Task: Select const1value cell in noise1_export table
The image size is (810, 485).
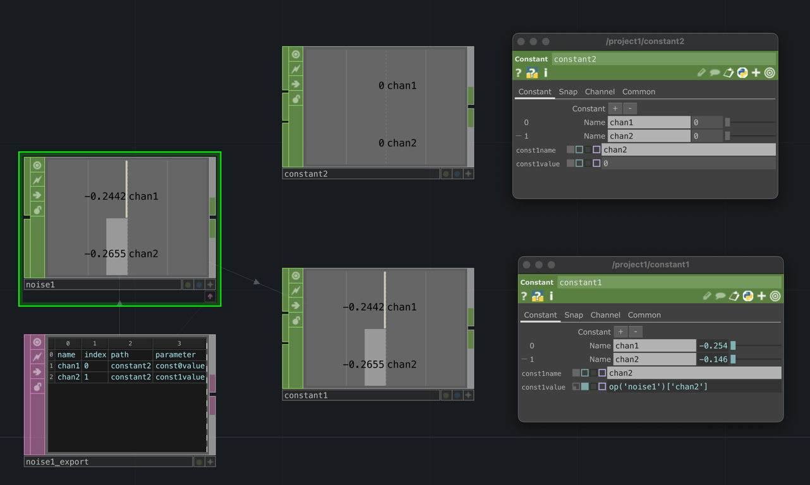Action: pos(179,377)
